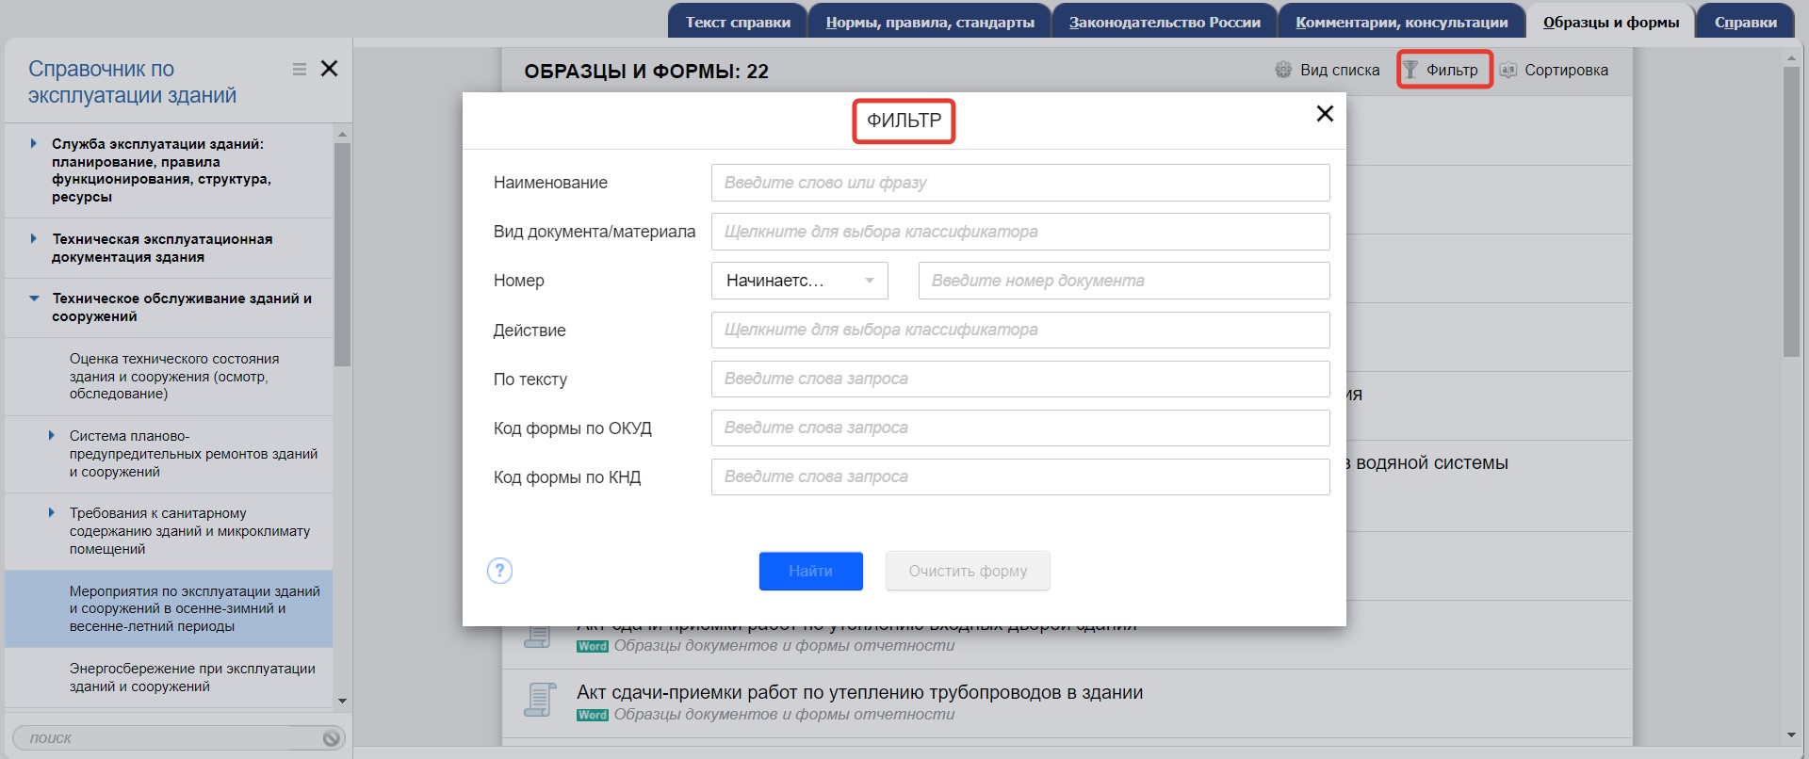
Task: Focus the Наименование input field
Action: [x=1020, y=183]
